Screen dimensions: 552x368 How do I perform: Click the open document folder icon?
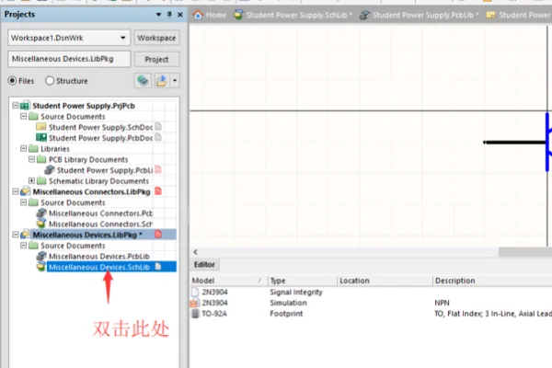[x=161, y=81]
